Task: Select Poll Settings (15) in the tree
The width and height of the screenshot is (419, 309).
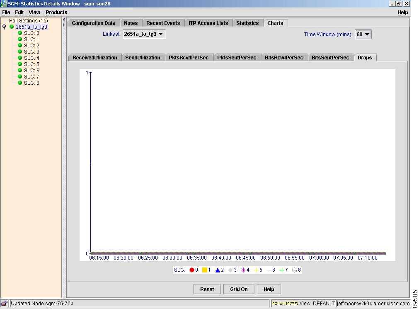Action: (x=28, y=21)
